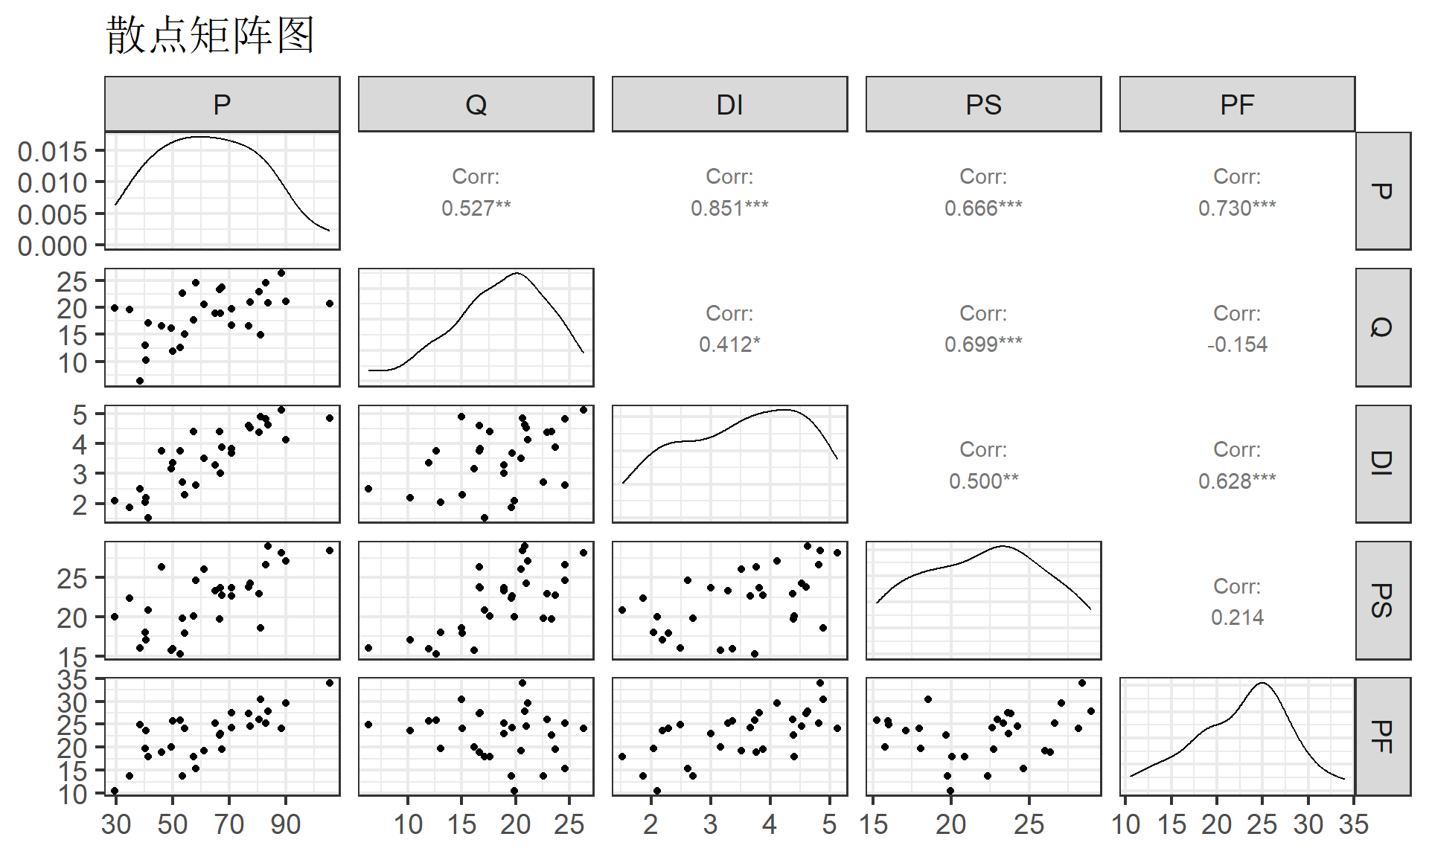Click the correlation value 0.851***
Viewport: 1429px width, 857px height.
(729, 208)
